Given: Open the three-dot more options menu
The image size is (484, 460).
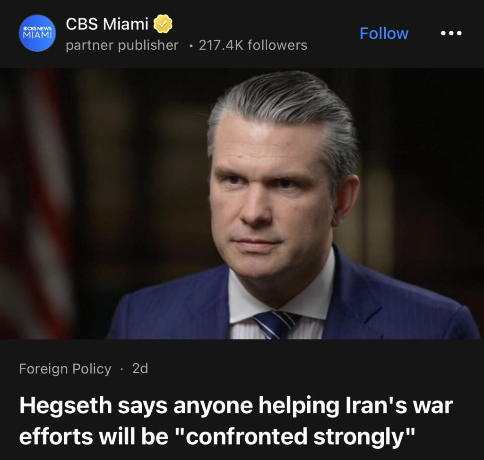Looking at the screenshot, I should point(451,33).
